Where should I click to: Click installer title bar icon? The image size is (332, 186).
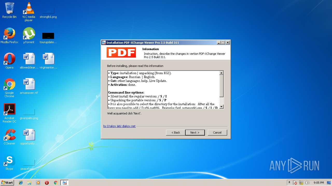tap(104, 43)
